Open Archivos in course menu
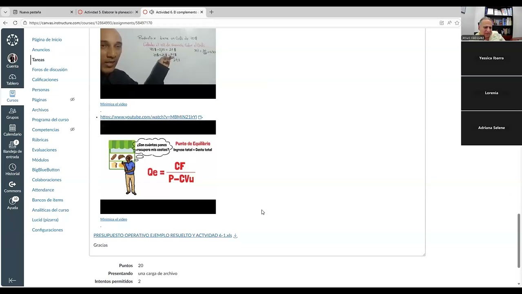Image resolution: width=522 pixels, height=294 pixels. [x=40, y=110]
